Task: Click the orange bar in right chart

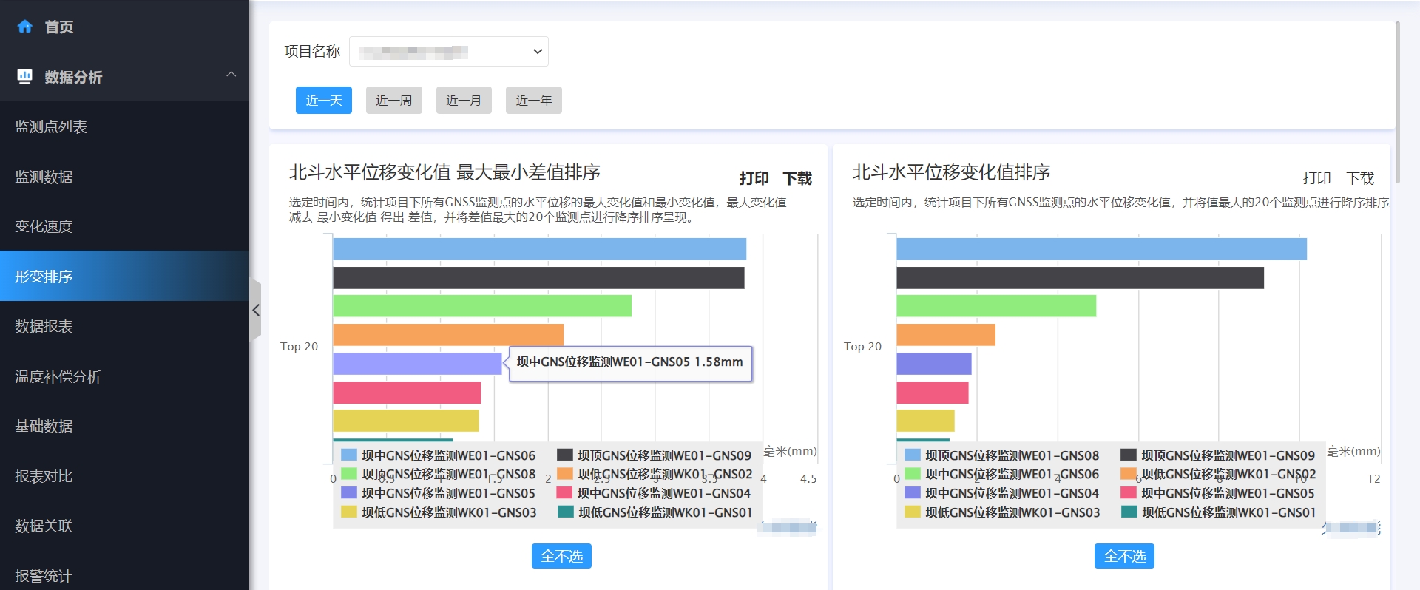Action: point(946,335)
